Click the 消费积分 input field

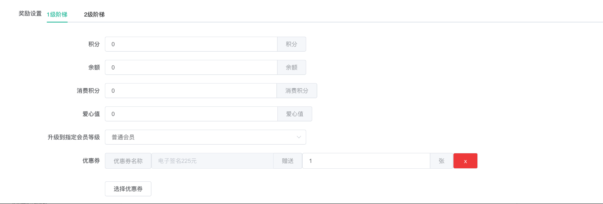click(x=190, y=91)
